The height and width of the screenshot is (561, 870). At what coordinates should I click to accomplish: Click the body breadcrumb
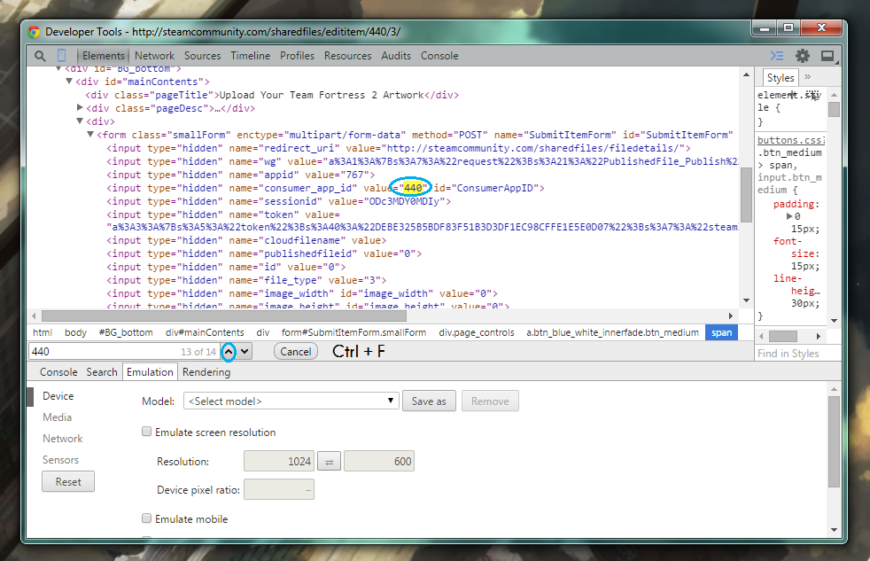click(75, 332)
